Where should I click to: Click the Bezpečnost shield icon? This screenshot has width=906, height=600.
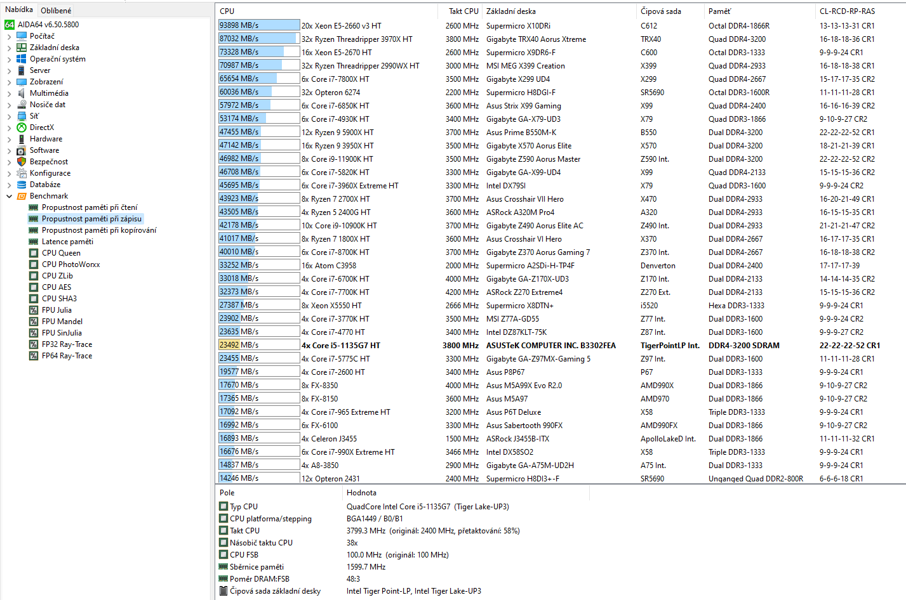pos(22,162)
